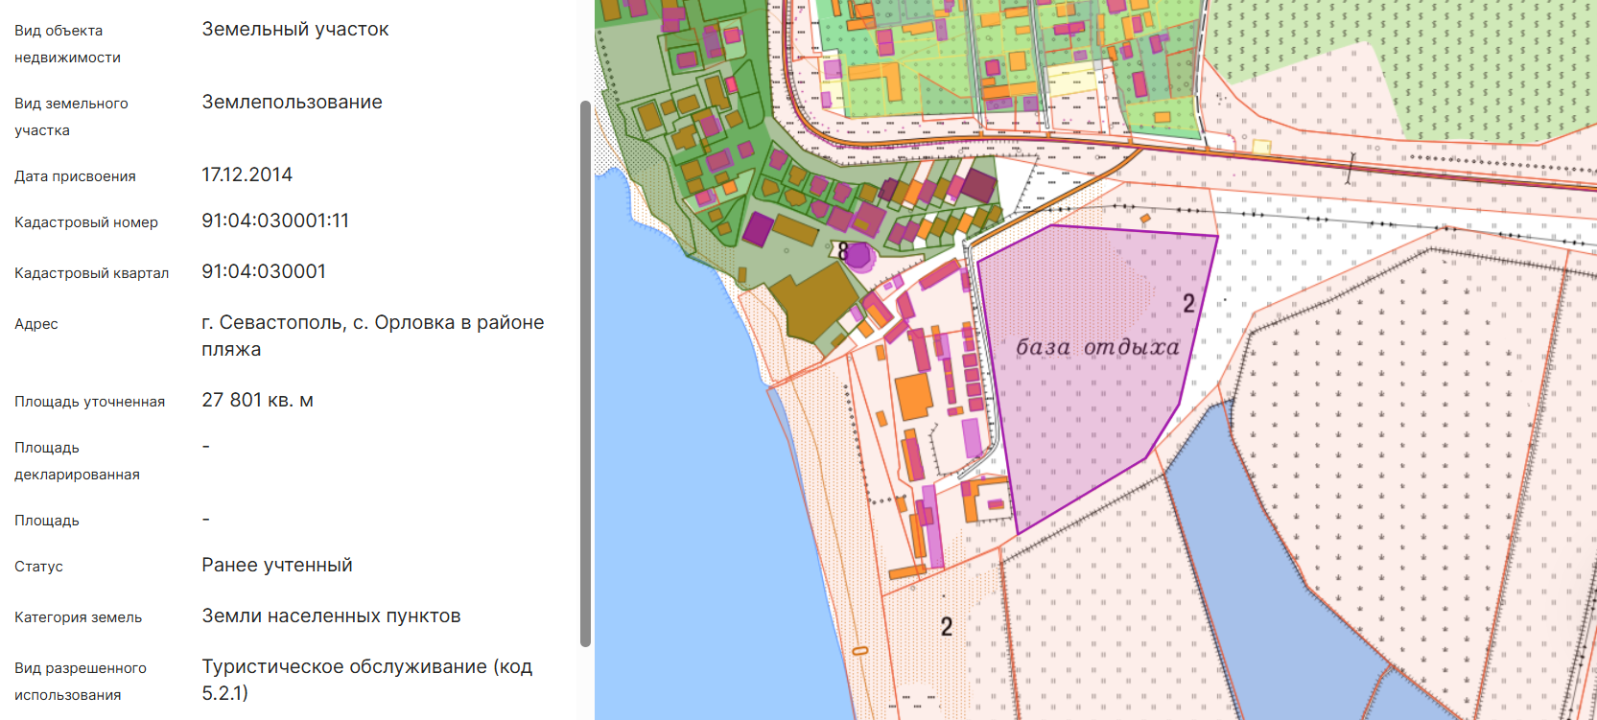Click the 'база отдыха' map label
This screenshot has width=1597, height=720.
(1097, 347)
